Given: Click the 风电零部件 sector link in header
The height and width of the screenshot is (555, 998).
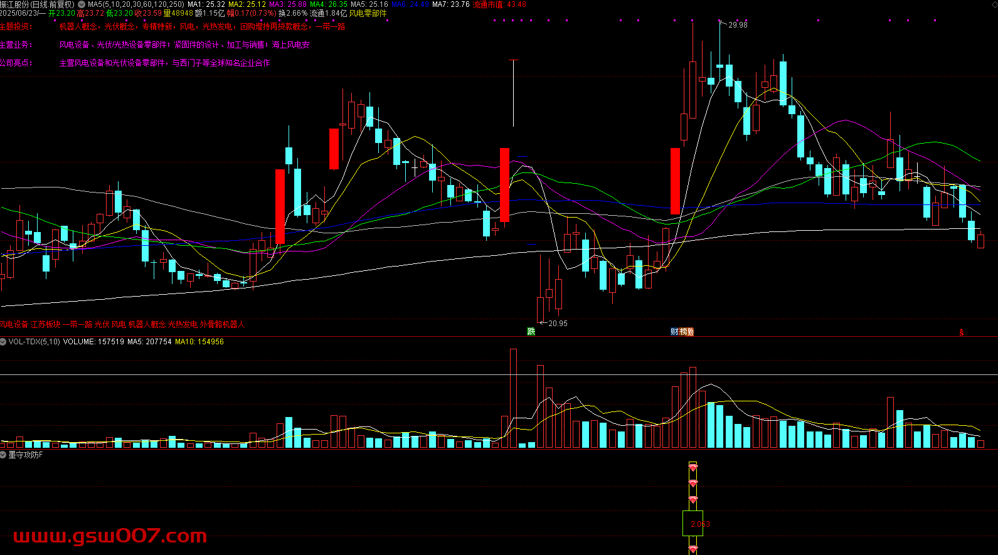Looking at the screenshot, I should pyautogui.click(x=368, y=13).
